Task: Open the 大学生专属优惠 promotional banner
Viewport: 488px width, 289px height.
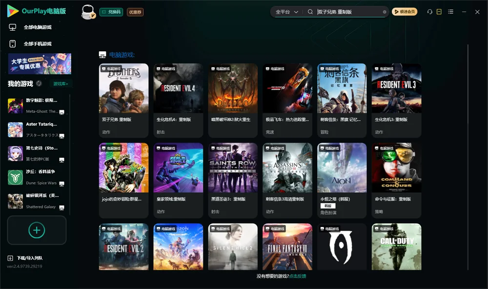Action: click(40, 64)
